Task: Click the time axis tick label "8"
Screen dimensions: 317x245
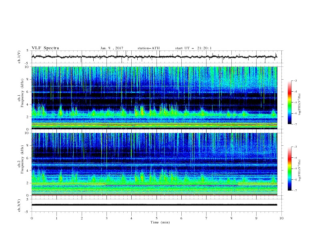Action: [x=231, y=218]
